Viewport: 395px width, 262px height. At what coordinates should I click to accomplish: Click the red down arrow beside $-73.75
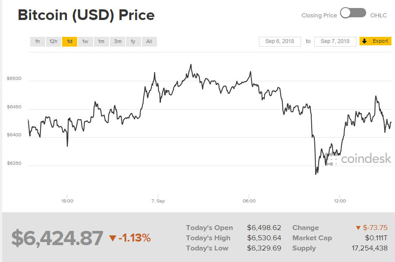(358, 228)
